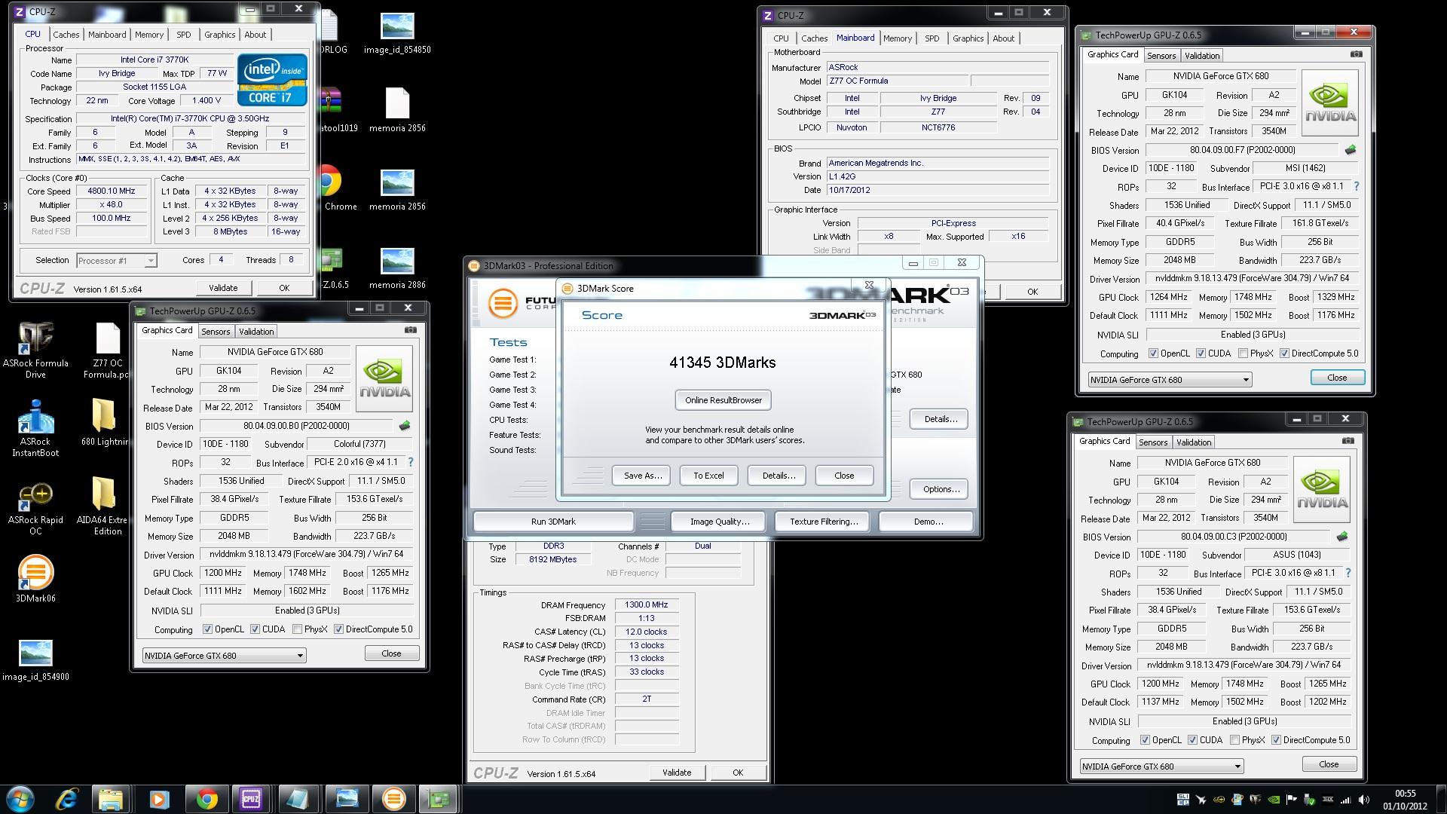This screenshot has height=814, width=1447.
Task: Toggle PhysX checkbox in MSI GPU-Z window
Action: [x=1243, y=353]
